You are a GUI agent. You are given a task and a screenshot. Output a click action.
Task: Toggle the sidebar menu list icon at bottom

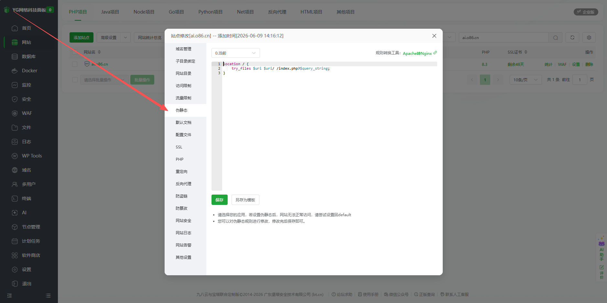pos(48,296)
